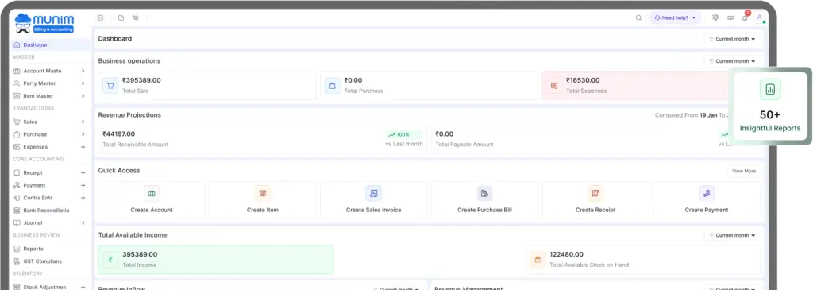The width and height of the screenshot is (813, 290).
Task: Open Bank Reconciliation in sidebar
Action: click(x=47, y=210)
